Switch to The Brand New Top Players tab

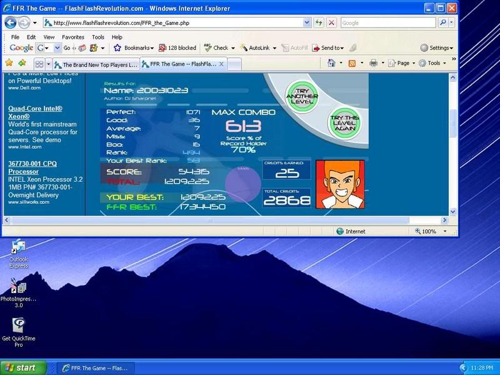pos(96,65)
